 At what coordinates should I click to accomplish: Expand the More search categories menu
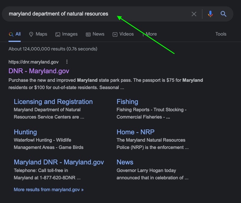[x=149, y=34]
